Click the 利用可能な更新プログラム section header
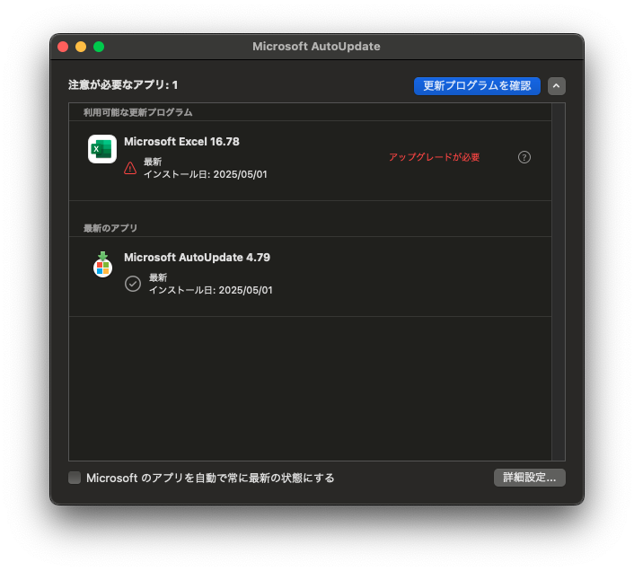This screenshot has height=571, width=634. click(x=138, y=112)
